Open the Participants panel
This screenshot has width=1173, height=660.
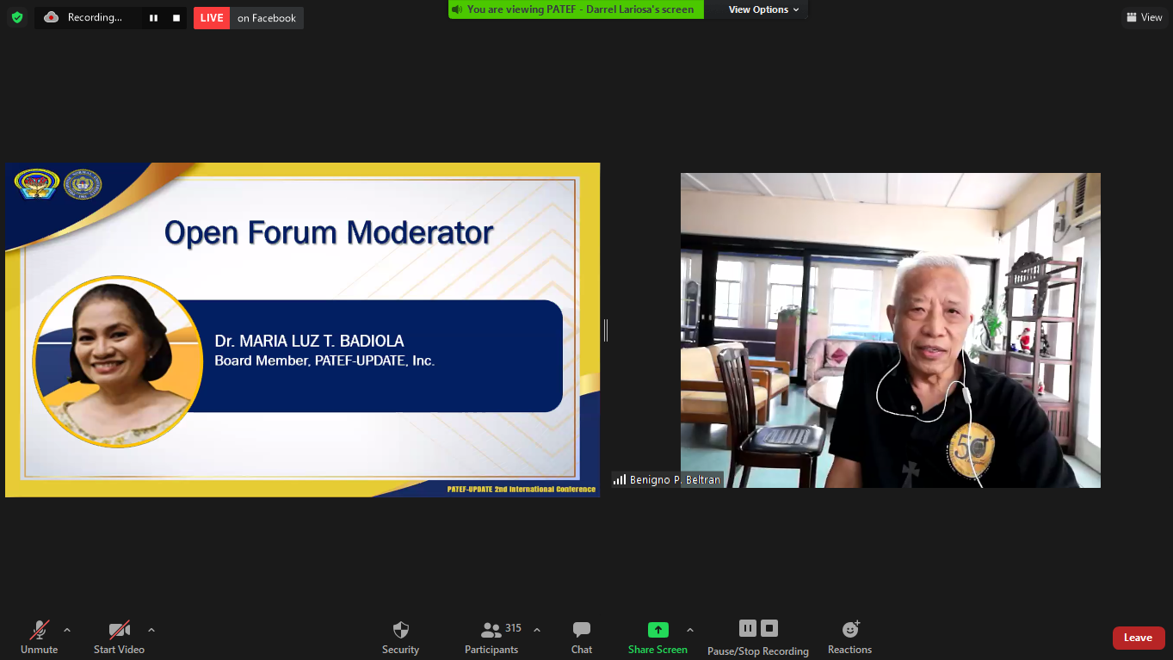[491, 637]
